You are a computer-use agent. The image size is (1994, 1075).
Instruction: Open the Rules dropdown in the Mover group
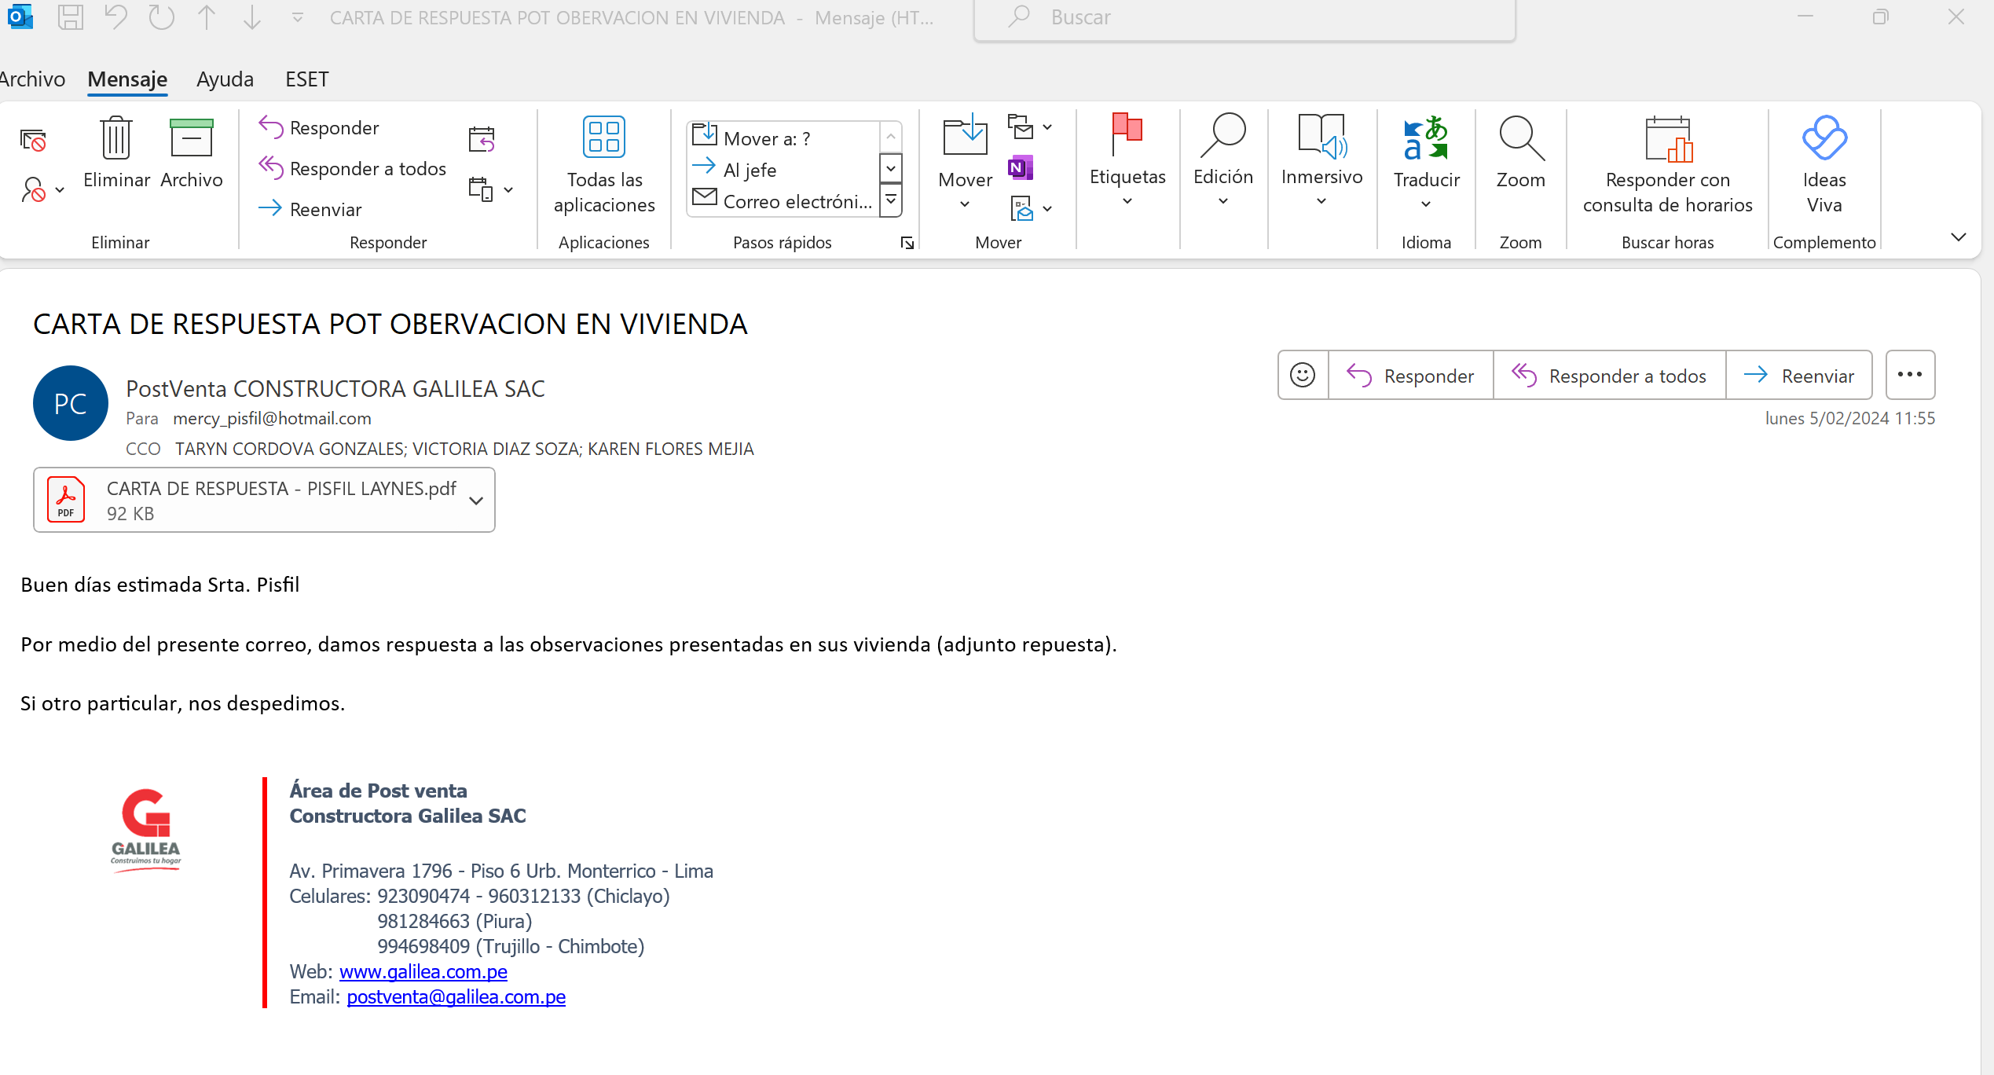(x=1030, y=127)
